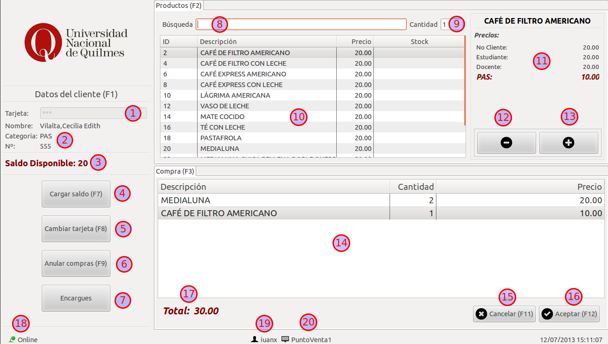Click the plus quantity button
Viewport: 608px width, 344px height.
(x=568, y=143)
